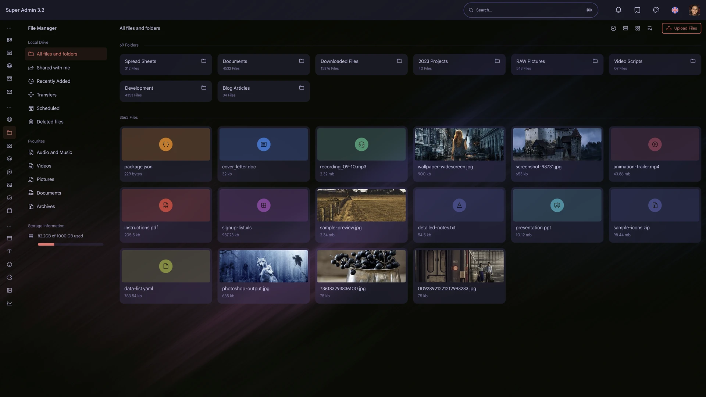The height and width of the screenshot is (397, 706).
Task: Switch to list view layout
Action: tap(625, 28)
